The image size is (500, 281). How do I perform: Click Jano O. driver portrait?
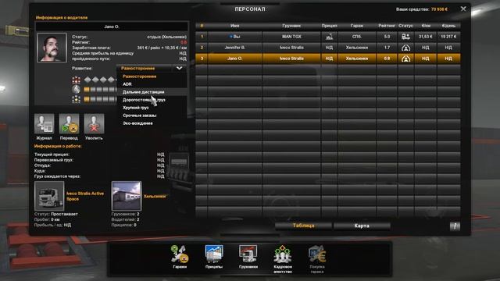pyautogui.click(x=52, y=48)
